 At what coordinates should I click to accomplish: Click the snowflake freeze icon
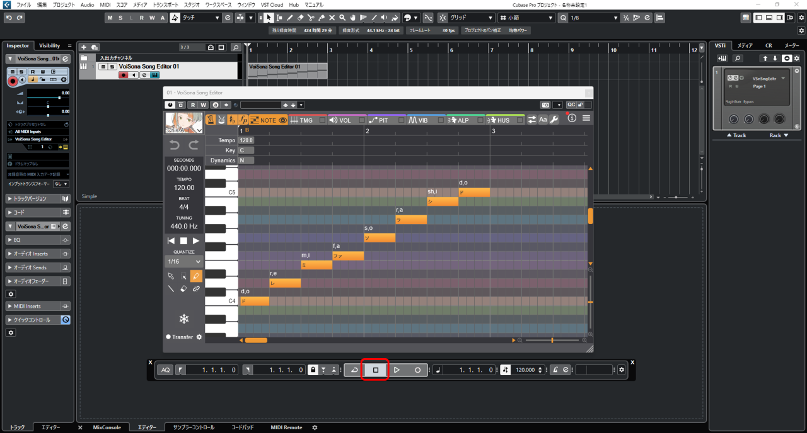184,318
